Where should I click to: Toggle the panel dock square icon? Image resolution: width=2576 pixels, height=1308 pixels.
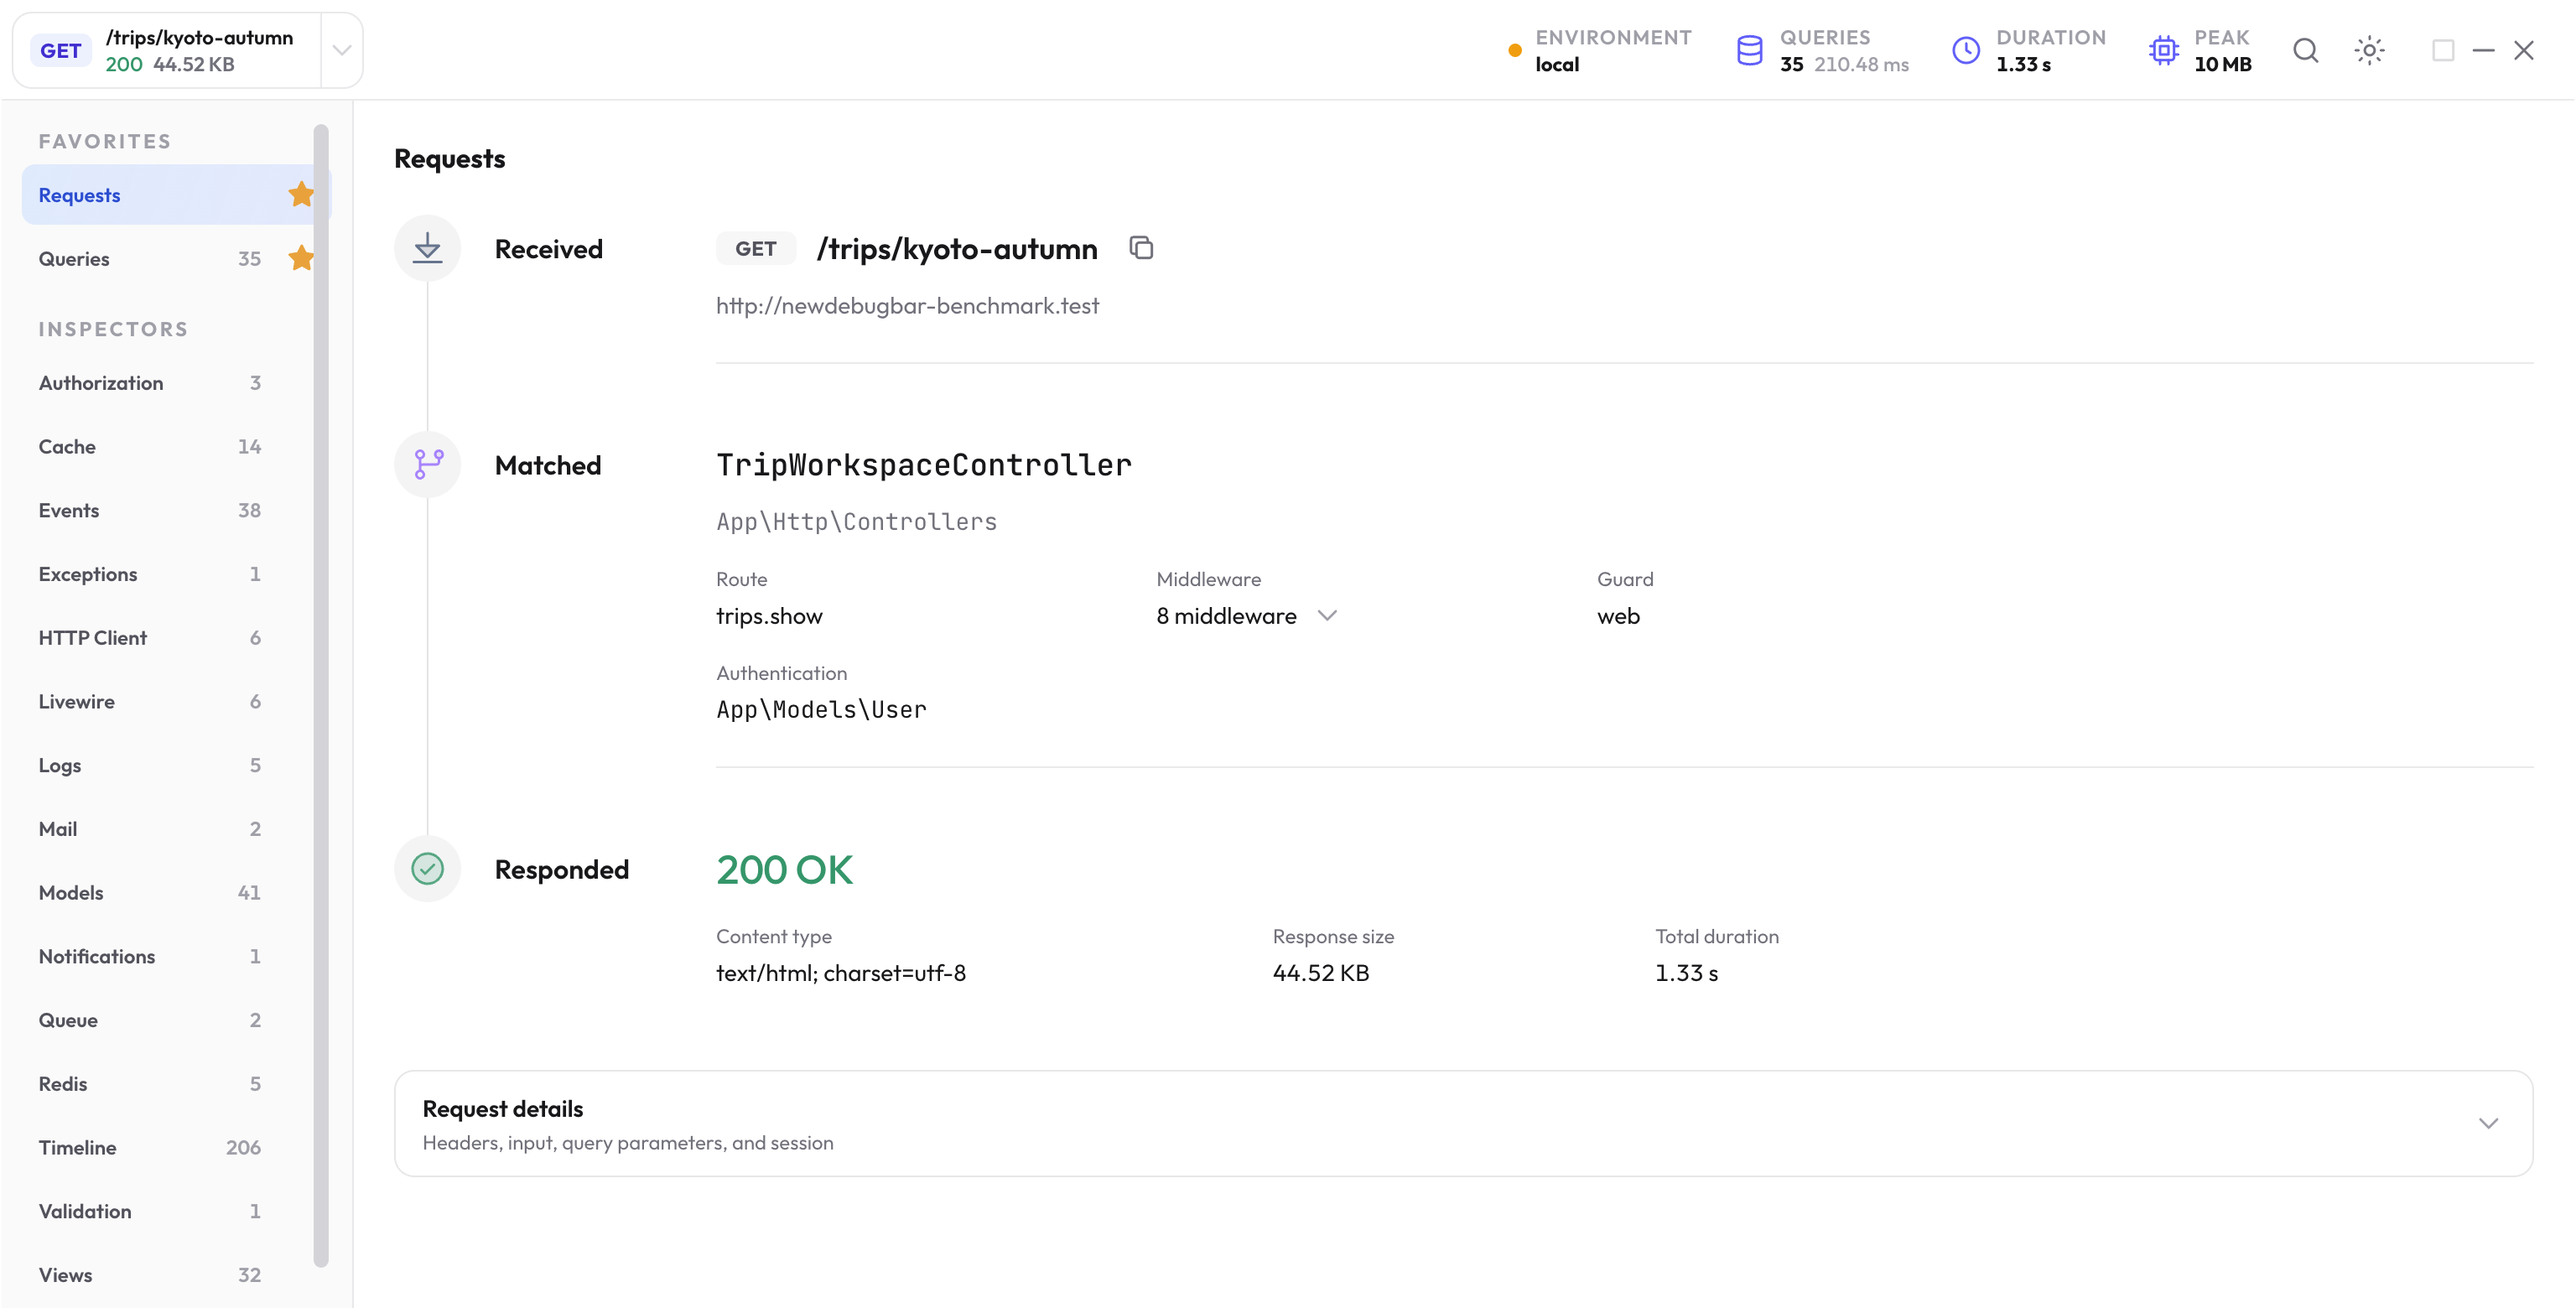coord(2443,50)
